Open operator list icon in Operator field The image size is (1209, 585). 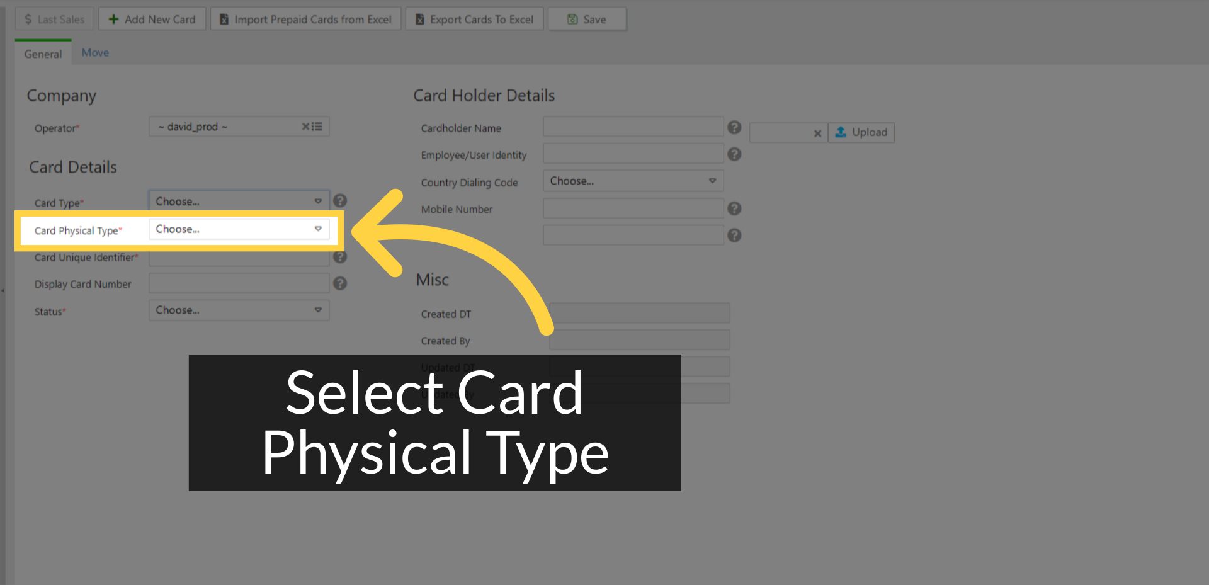tap(317, 127)
